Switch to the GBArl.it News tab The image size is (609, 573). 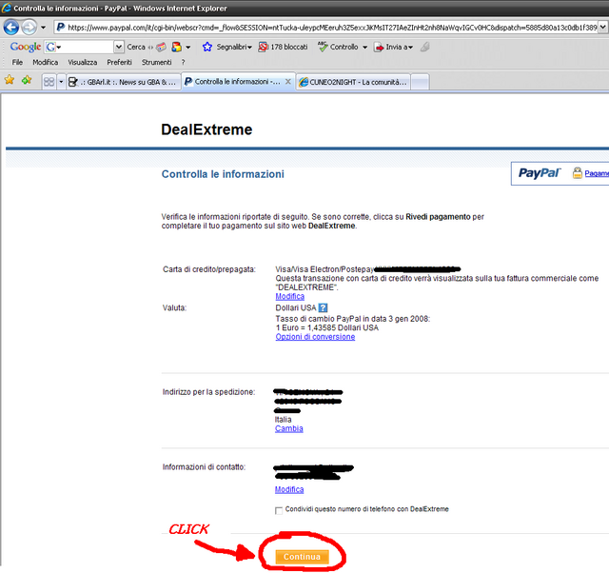(x=124, y=82)
